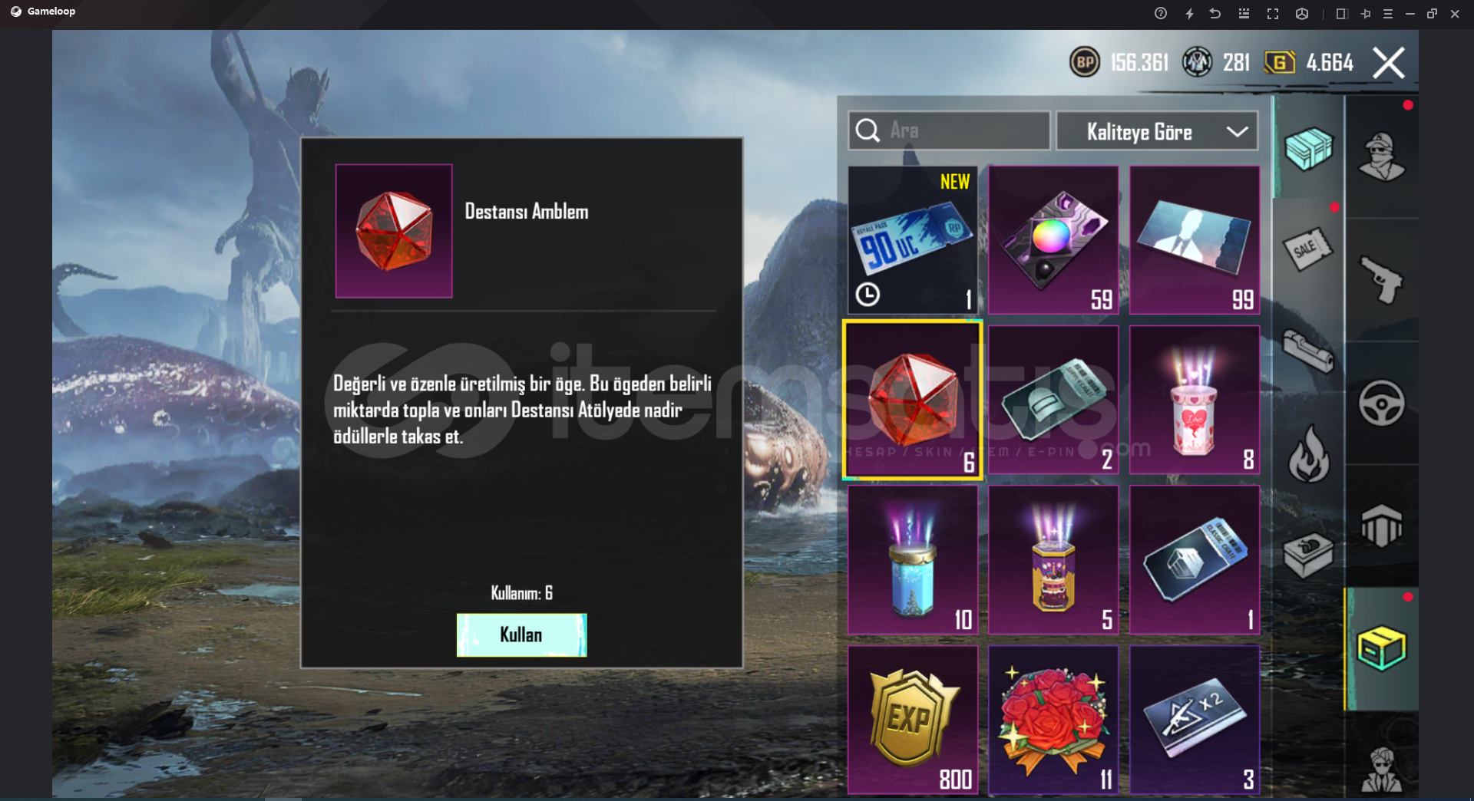Select the 90 UC Royale Pass voucher
The width and height of the screenshot is (1474, 801).
pos(912,240)
